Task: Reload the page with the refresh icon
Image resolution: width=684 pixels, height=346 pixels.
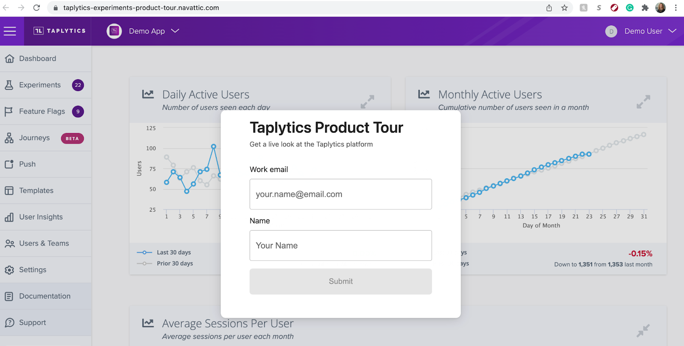Action: pyautogui.click(x=37, y=8)
